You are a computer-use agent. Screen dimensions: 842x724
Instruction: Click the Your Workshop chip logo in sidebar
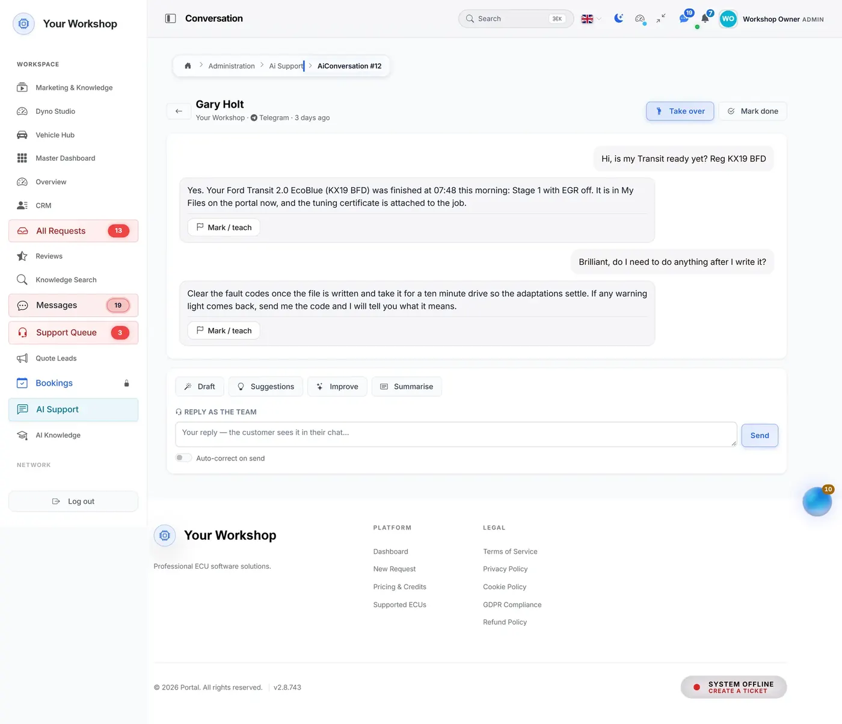pos(23,24)
